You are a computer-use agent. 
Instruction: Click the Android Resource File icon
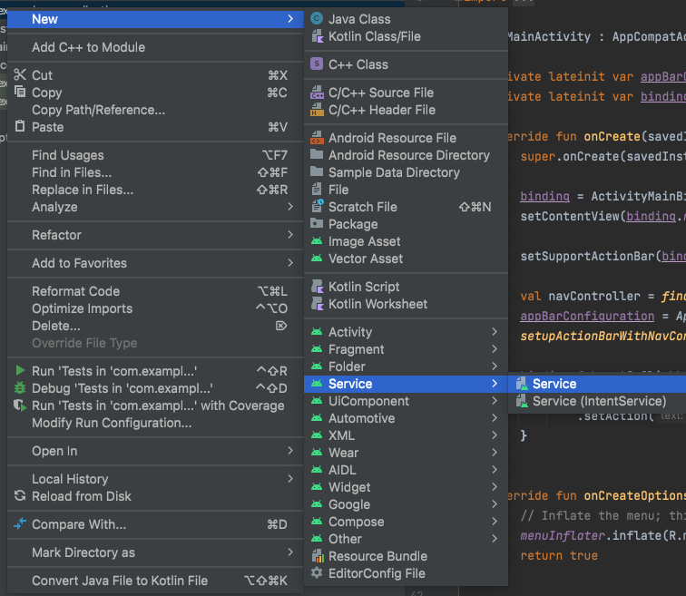pos(317,138)
